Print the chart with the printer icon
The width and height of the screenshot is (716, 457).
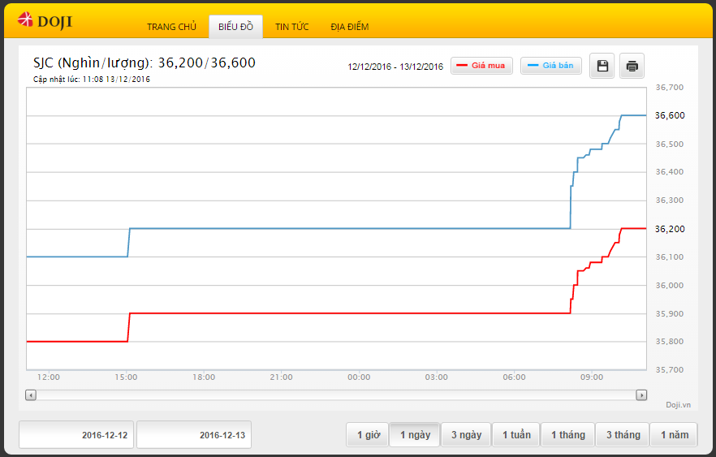tap(632, 66)
